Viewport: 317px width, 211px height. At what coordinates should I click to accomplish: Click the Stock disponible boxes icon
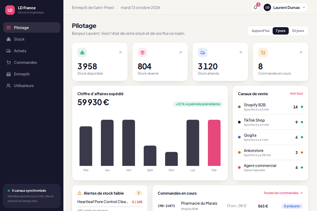pos(82,52)
